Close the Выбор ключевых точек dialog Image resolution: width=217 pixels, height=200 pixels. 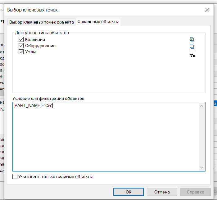tap(207, 10)
